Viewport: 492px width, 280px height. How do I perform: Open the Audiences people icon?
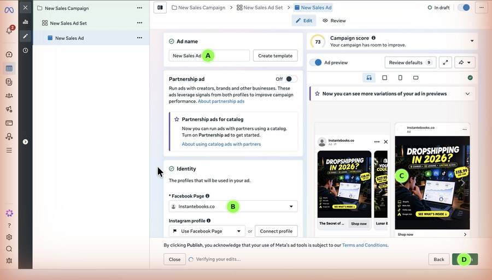click(x=9, y=96)
